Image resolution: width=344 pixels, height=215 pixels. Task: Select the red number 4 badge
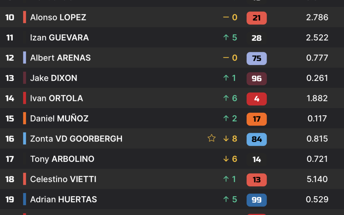256,99
